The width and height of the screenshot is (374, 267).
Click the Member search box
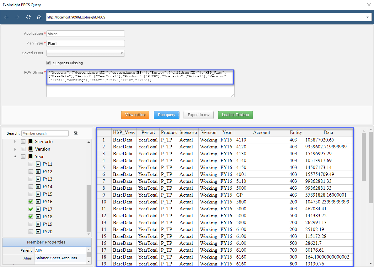click(45, 133)
